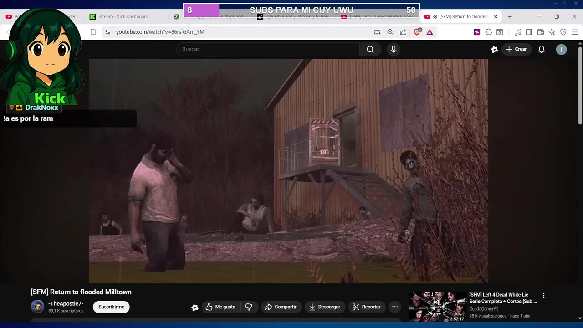Image resolution: width=583 pixels, height=328 pixels.
Task: Open the YouTube notifications bell
Action: [542, 49]
